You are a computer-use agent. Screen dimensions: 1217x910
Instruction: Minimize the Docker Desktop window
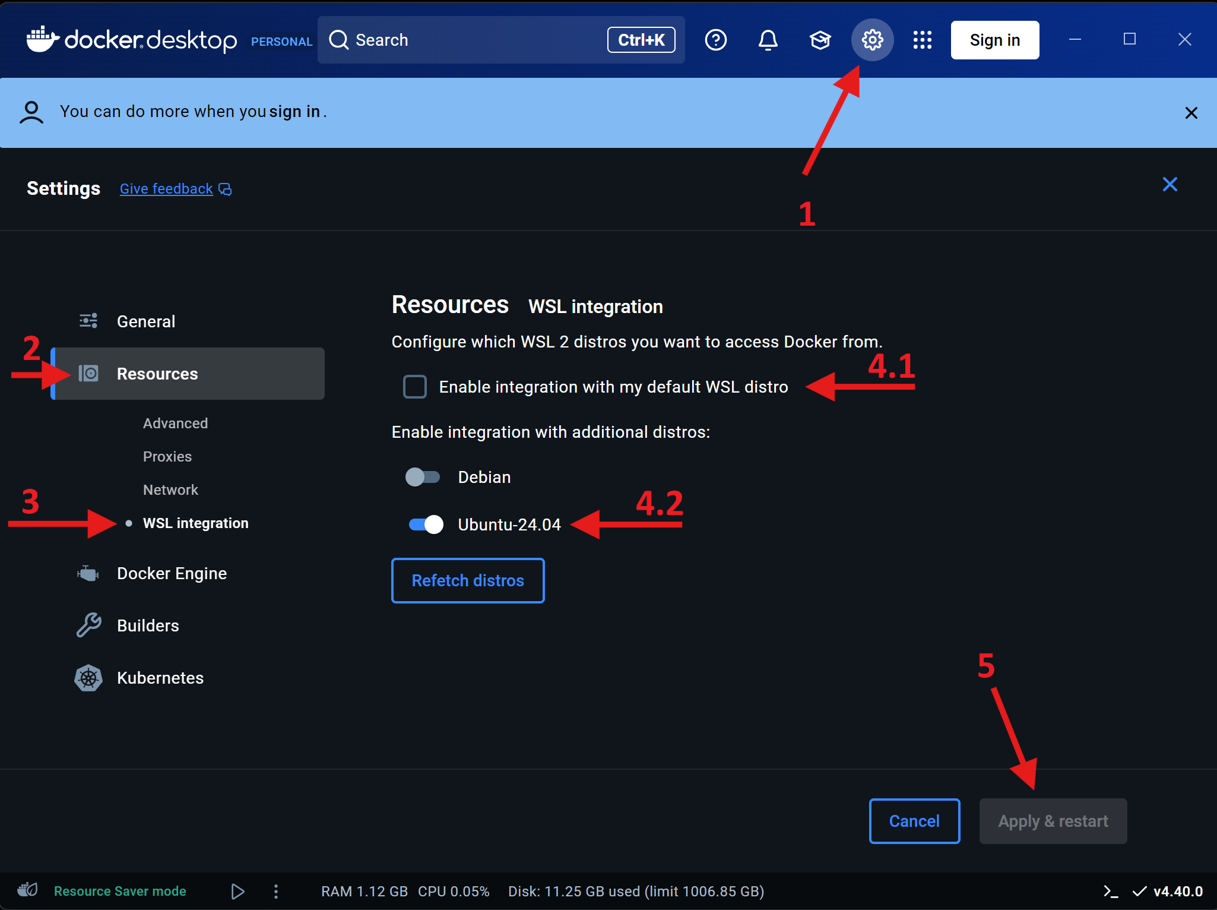click(x=1075, y=39)
